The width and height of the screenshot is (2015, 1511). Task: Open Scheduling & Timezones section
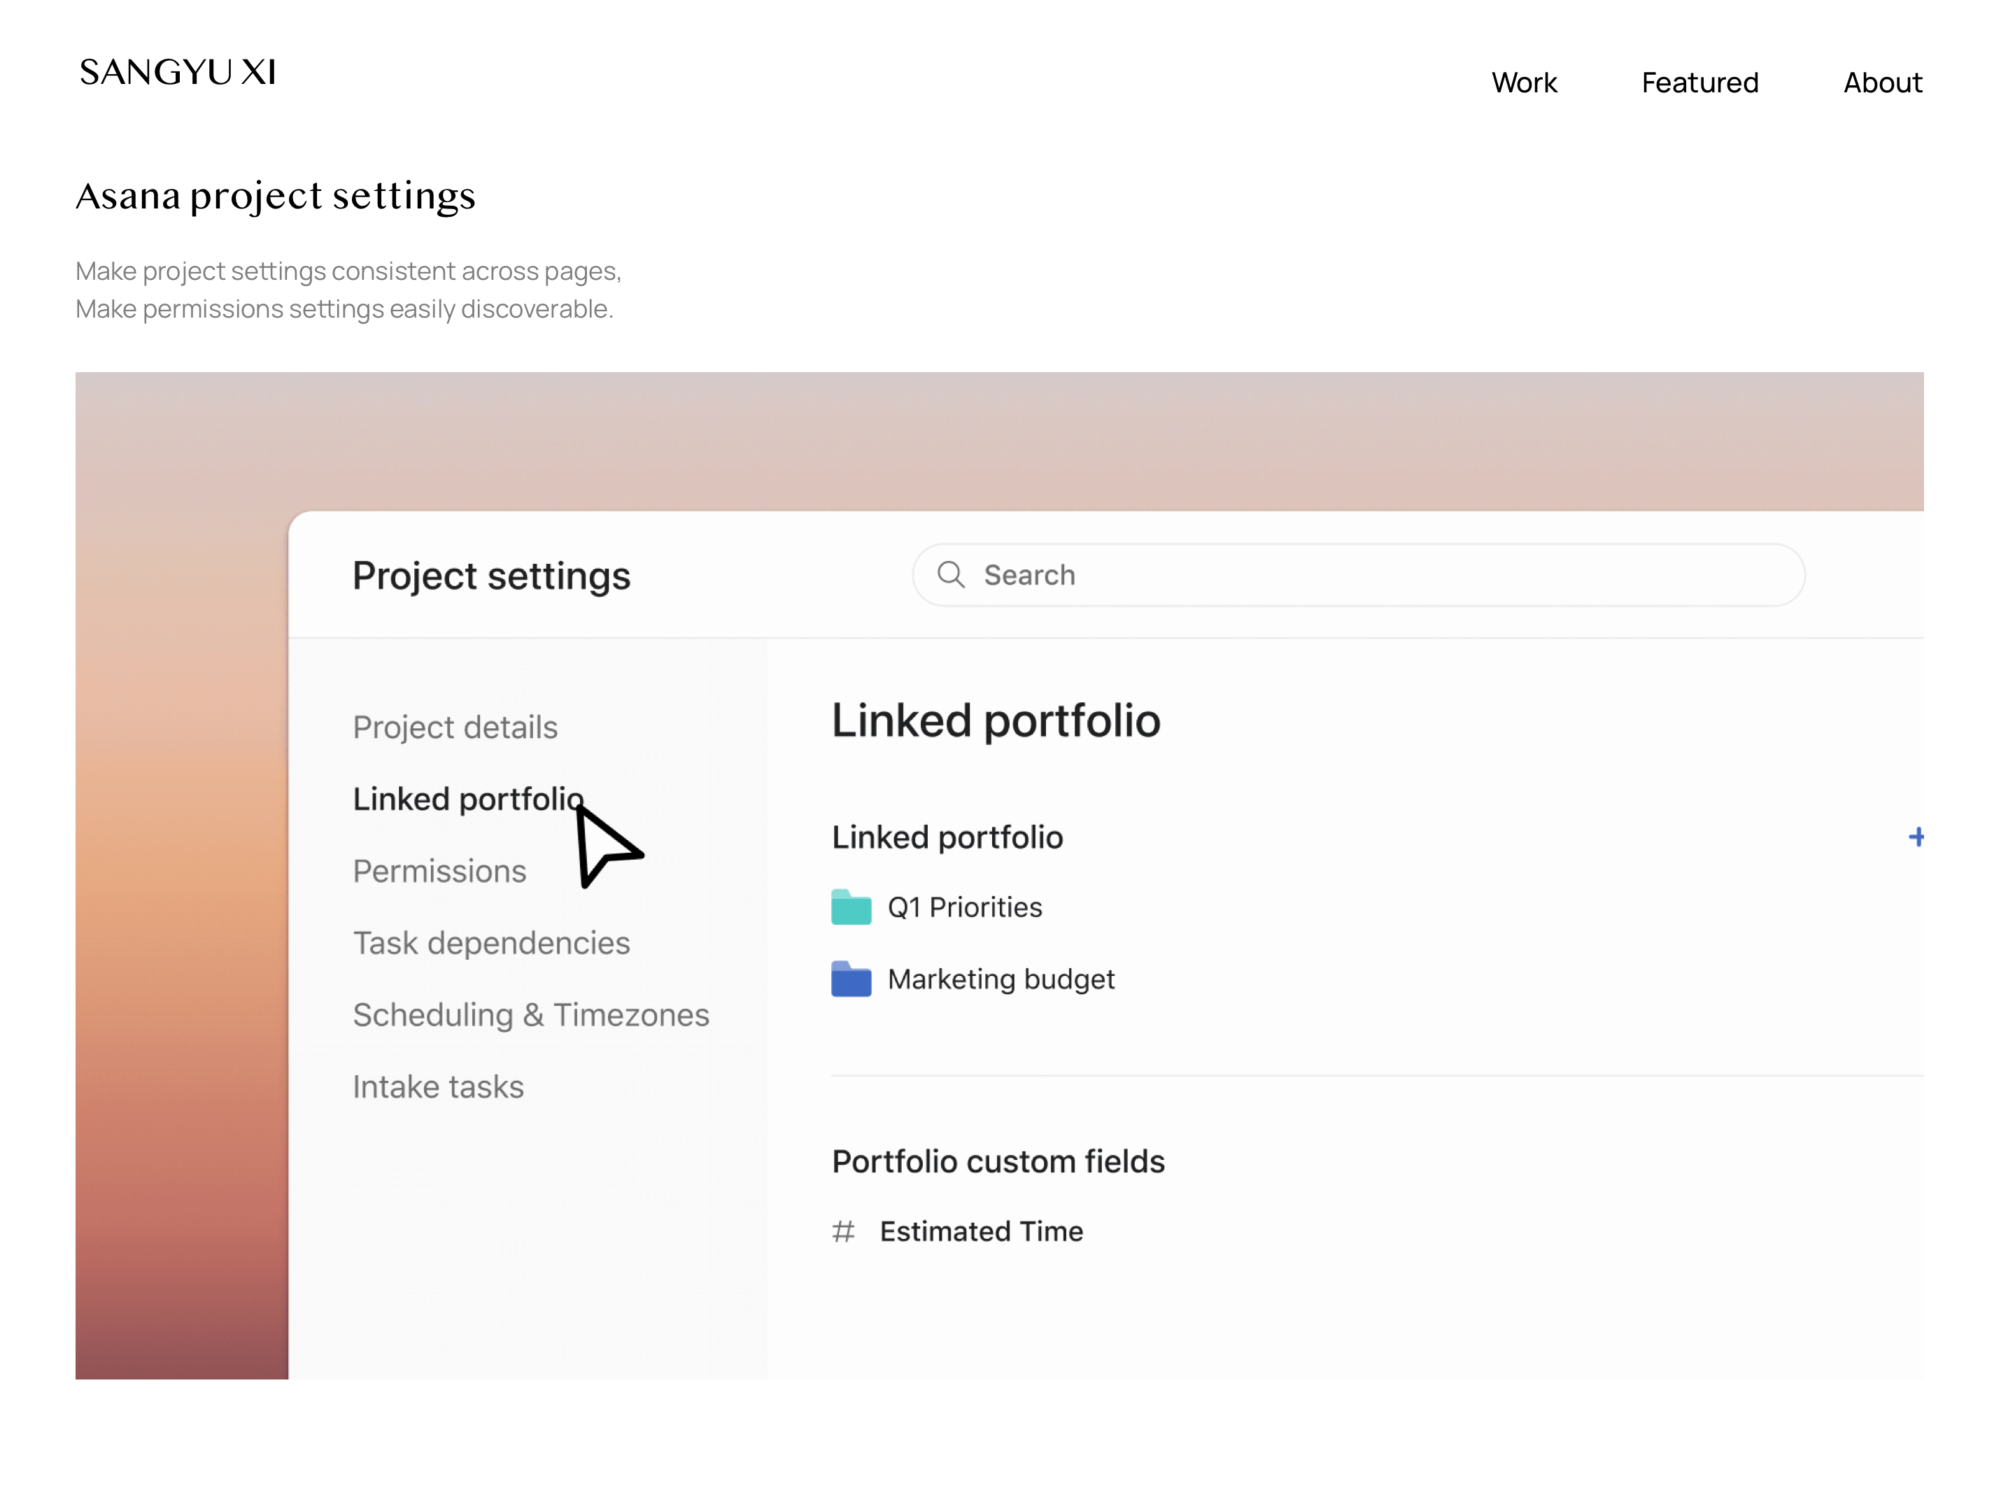pyautogui.click(x=531, y=1014)
